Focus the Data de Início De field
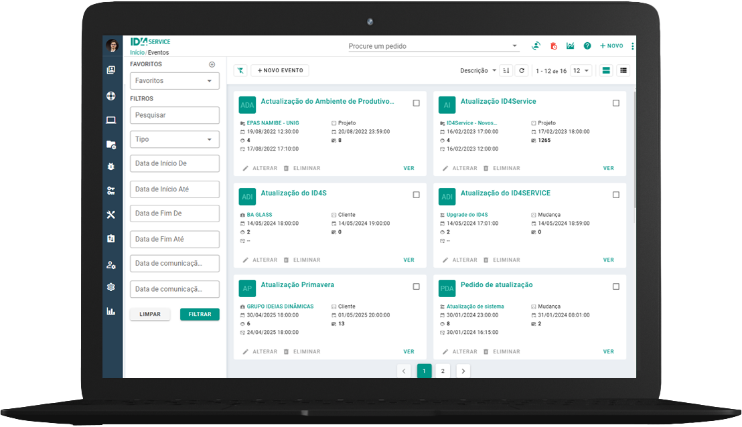Viewport: 742px width, 427px height. [x=175, y=163]
